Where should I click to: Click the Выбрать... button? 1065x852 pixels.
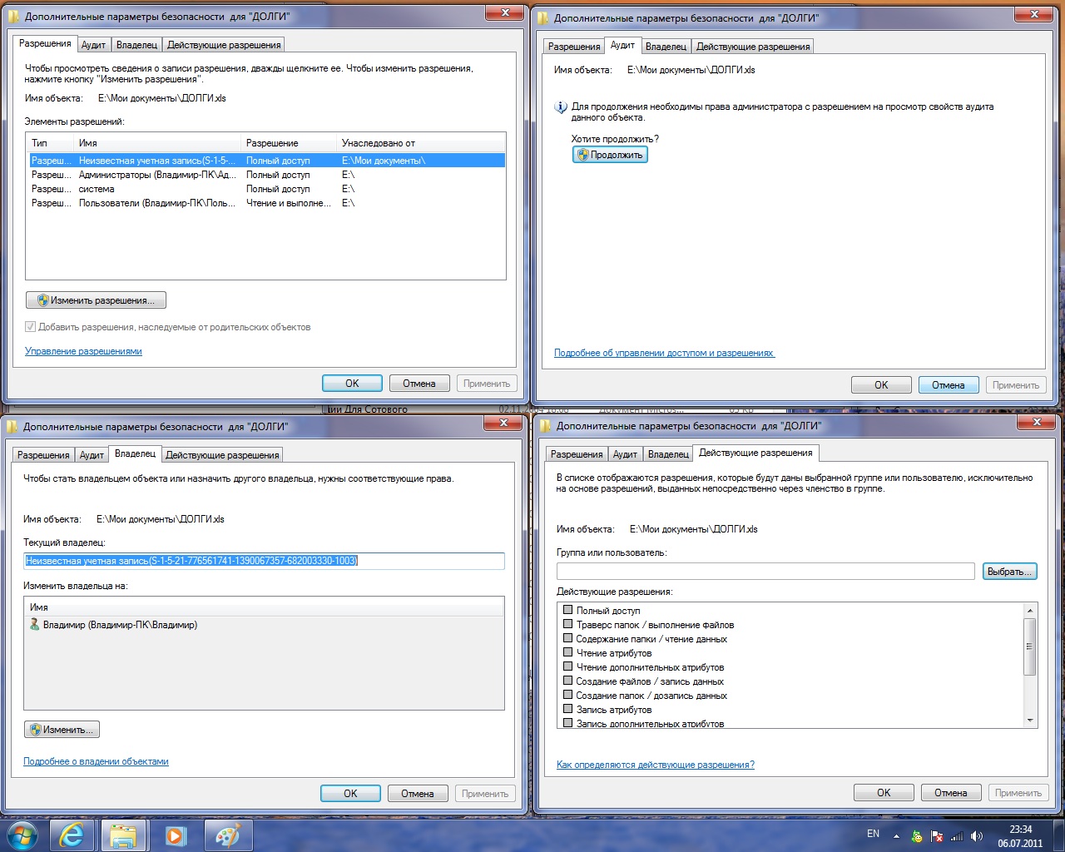tap(1009, 572)
